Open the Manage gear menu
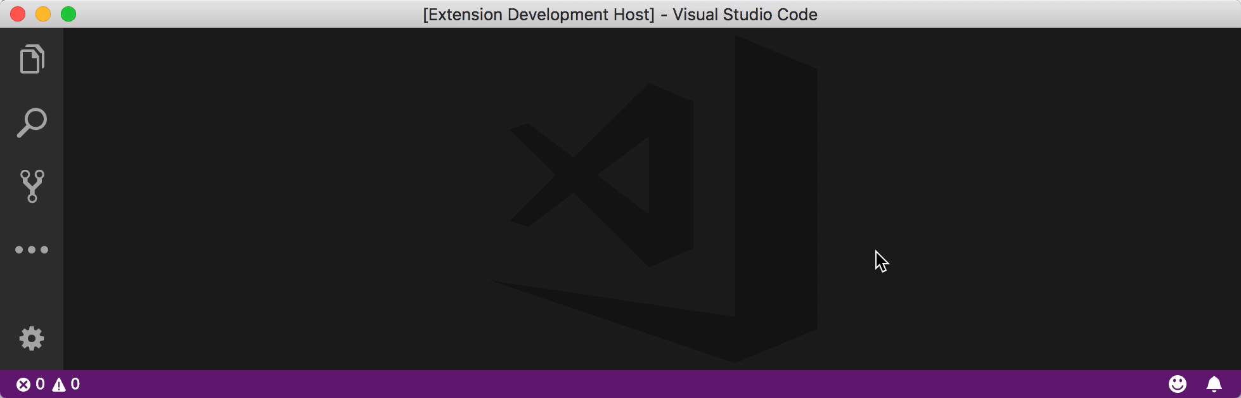 tap(32, 338)
